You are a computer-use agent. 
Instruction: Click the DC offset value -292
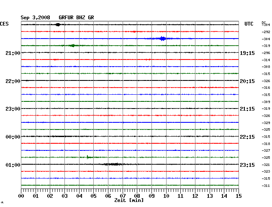(266, 32)
